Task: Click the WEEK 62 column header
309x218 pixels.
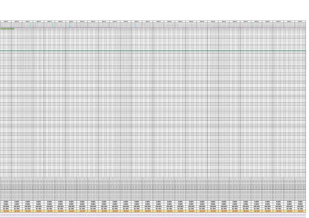Action: pos(191,21)
